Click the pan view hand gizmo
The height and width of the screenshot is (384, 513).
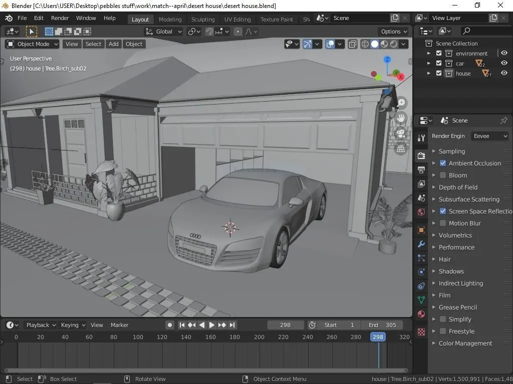click(x=401, y=118)
